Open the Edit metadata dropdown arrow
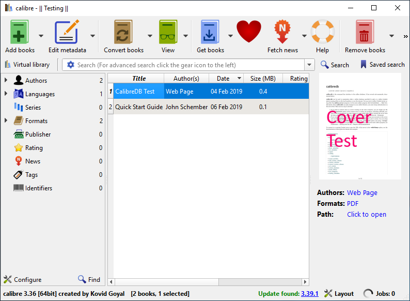 [x=92, y=36]
